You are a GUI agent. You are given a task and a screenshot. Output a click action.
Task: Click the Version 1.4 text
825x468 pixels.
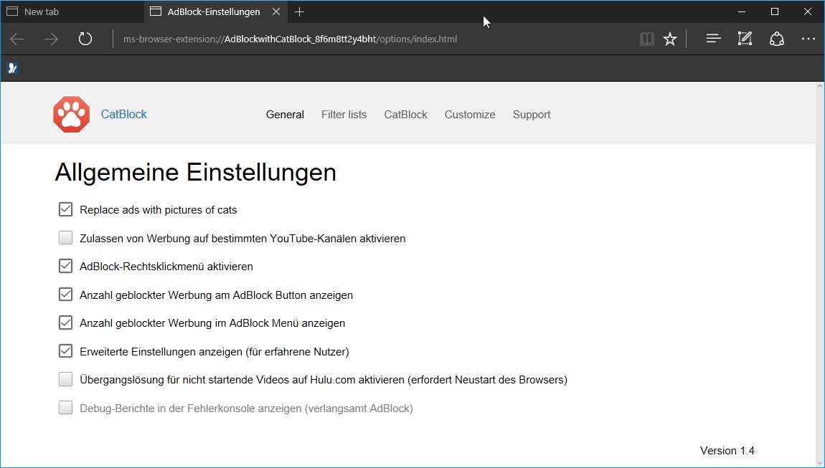pos(727,451)
